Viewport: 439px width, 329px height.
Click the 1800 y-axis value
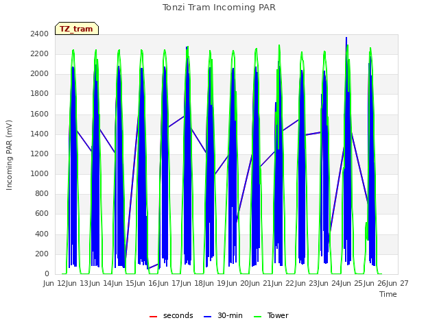point(40,94)
